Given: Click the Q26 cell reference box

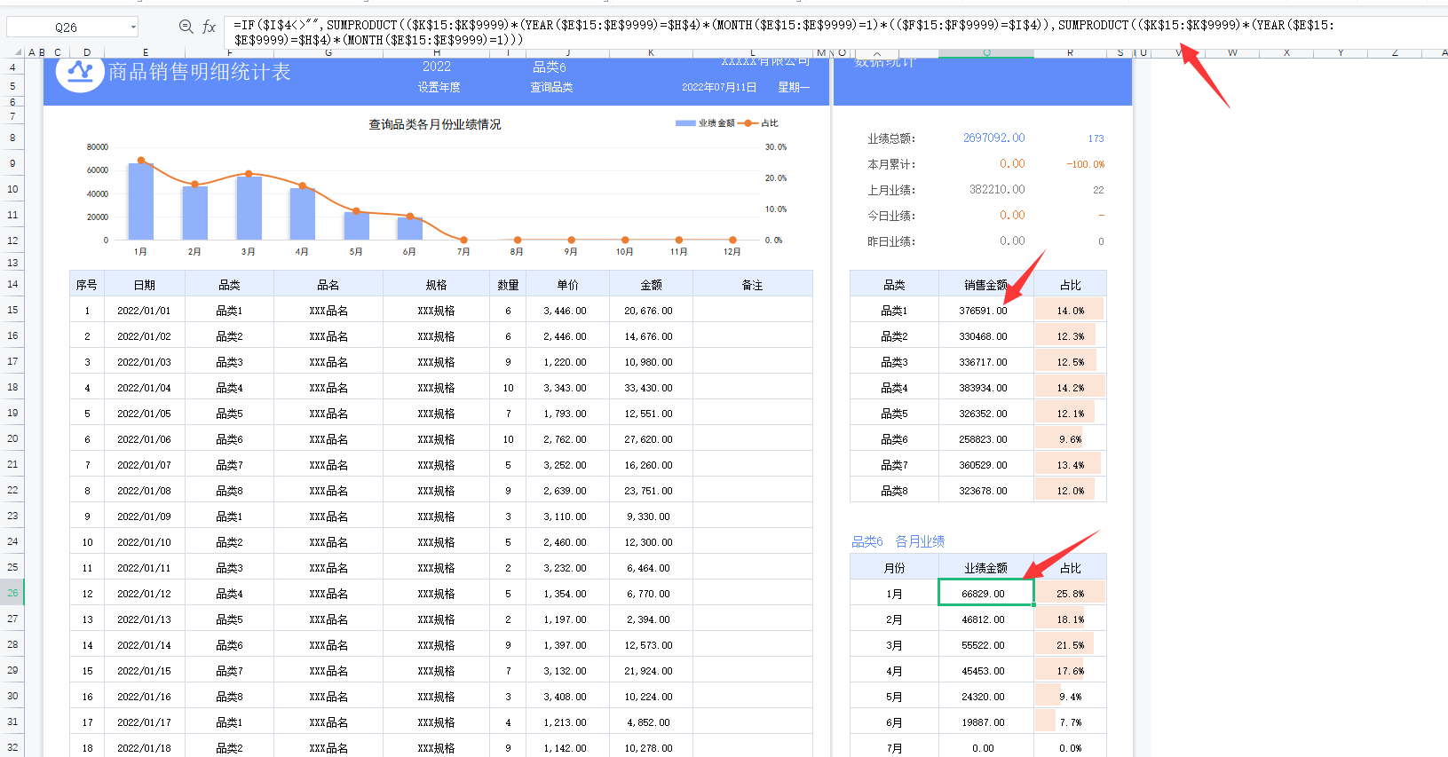Looking at the screenshot, I should coord(67,28).
